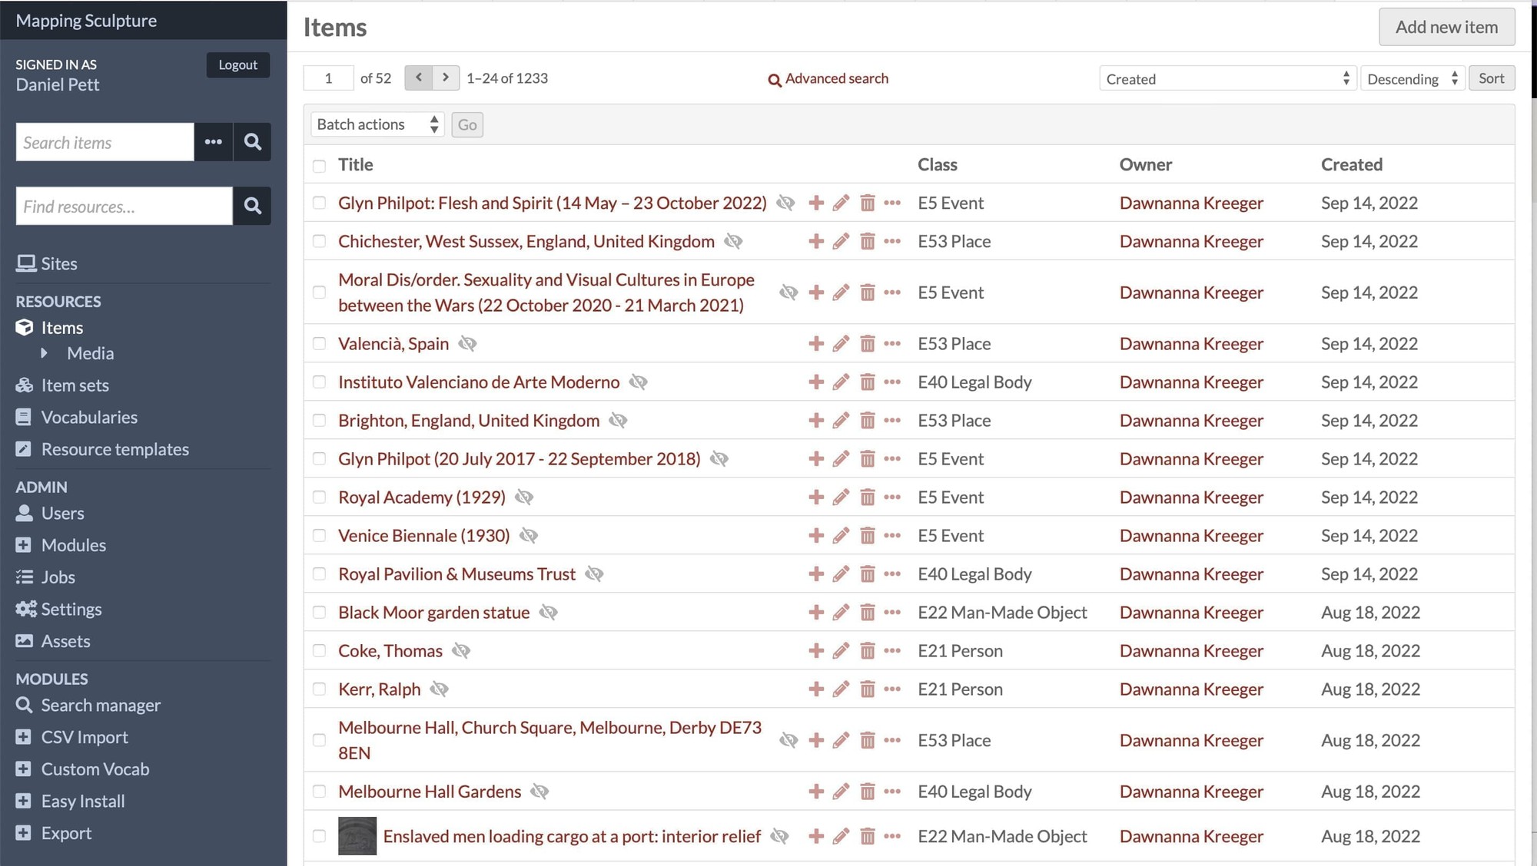Edit Black Moor garden statue with pencil icon
Screen dimensions: 1537x866
coord(842,613)
